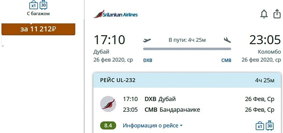Click the DXB airport code link
The height and width of the screenshot is (133, 283).
[148, 60]
